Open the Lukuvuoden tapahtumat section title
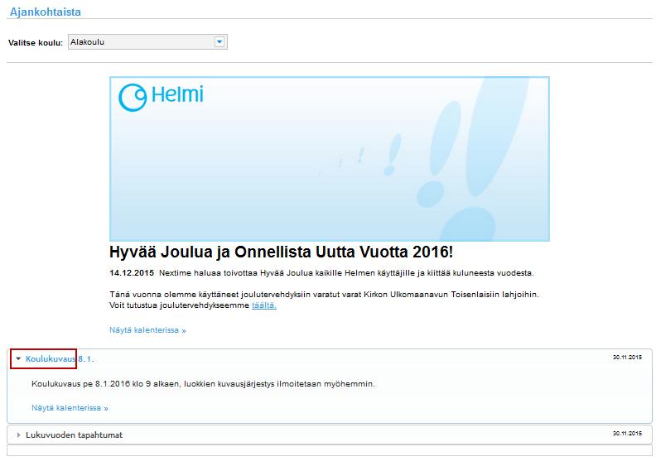 tap(74, 435)
